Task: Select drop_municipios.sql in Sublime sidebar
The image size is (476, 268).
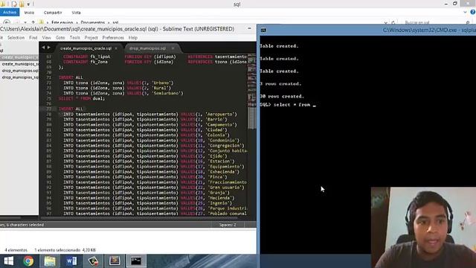Action: [x=19, y=71]
